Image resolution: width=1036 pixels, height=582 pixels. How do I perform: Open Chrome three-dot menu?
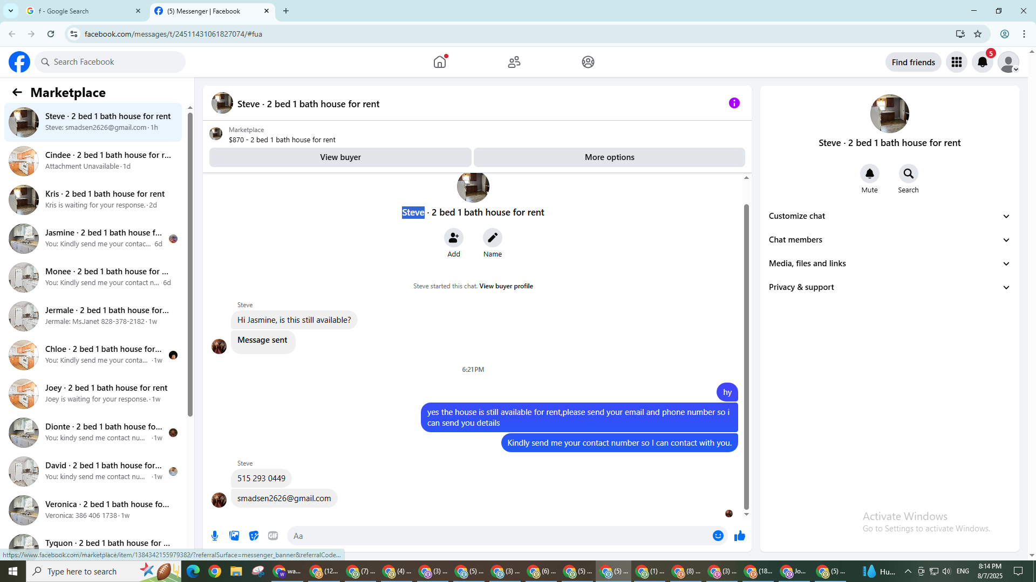(1024, 34)
